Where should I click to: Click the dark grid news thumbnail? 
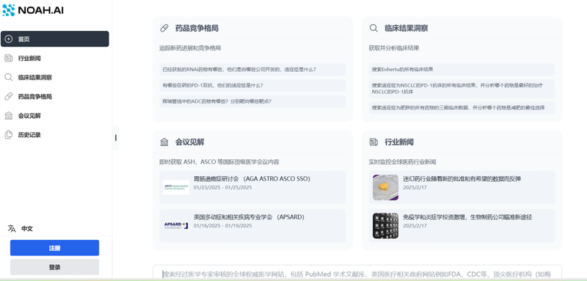(x=385, y=226)
